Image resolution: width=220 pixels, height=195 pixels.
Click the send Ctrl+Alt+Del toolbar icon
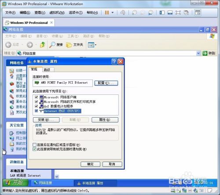click(123, 13)
